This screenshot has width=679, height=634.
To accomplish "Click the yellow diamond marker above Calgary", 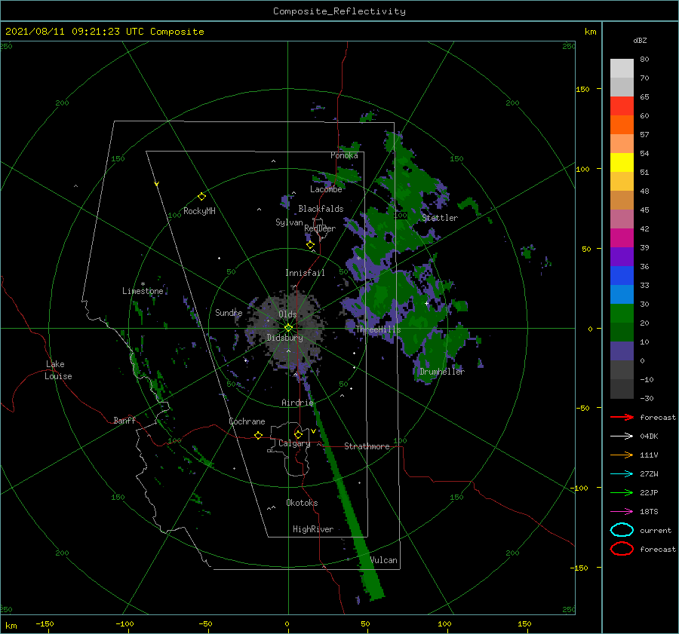I will click(x=298, y=434).
